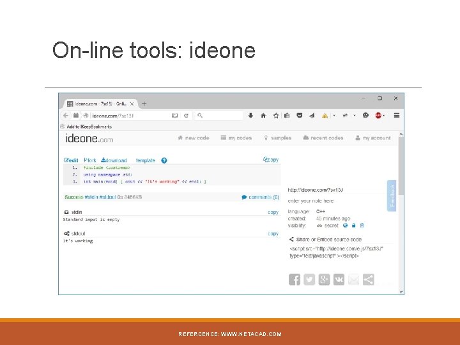
Task: Open the Feedback side tab
Action: 392,195
